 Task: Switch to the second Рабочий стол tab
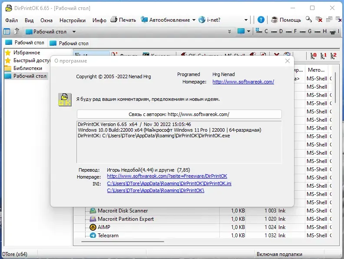(69, 43)
